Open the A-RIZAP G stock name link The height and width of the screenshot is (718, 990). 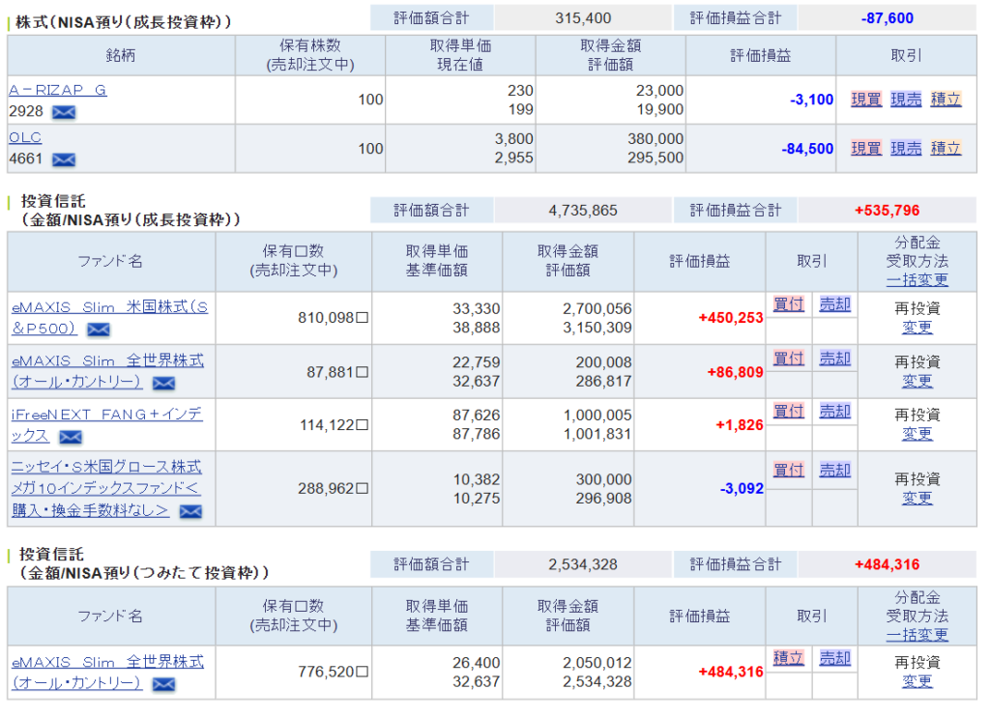58,90
